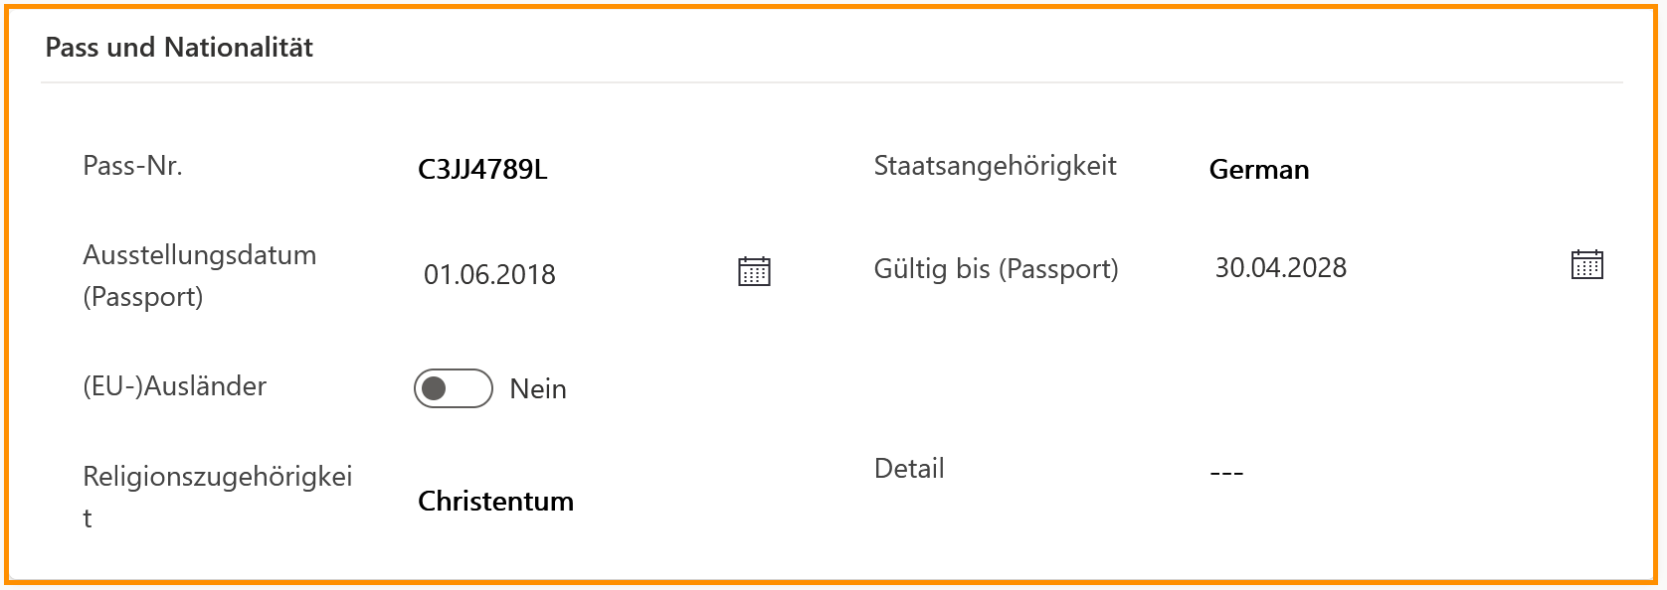Click the Ausstellungsdatum date field 01.06.2018
Image resolution: width=1667 pixels, height=590 pixels.
click(x=489, y=275)
